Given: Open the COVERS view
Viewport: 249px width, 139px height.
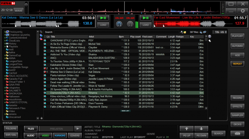Looking at the screenshot, I should (x=75, y=136).
